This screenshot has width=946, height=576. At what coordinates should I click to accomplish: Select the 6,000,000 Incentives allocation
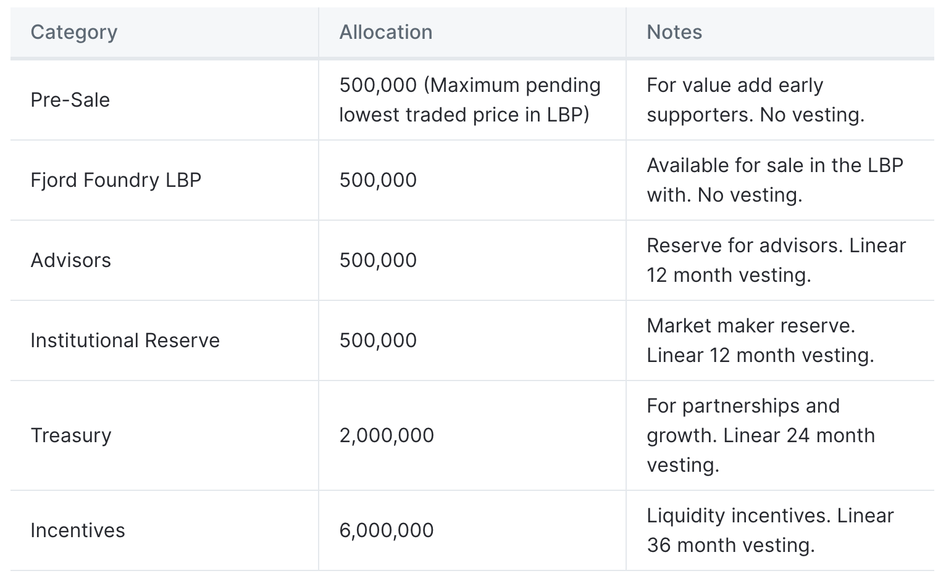387,530
